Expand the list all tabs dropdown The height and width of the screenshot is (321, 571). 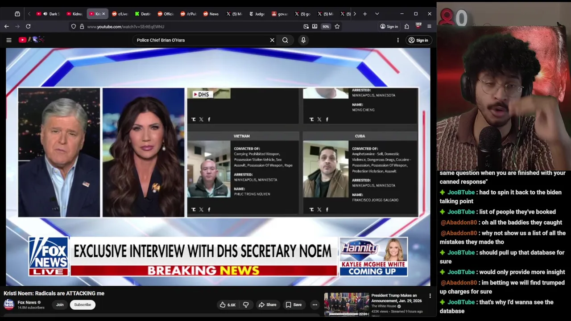click(x=377, y=14)
